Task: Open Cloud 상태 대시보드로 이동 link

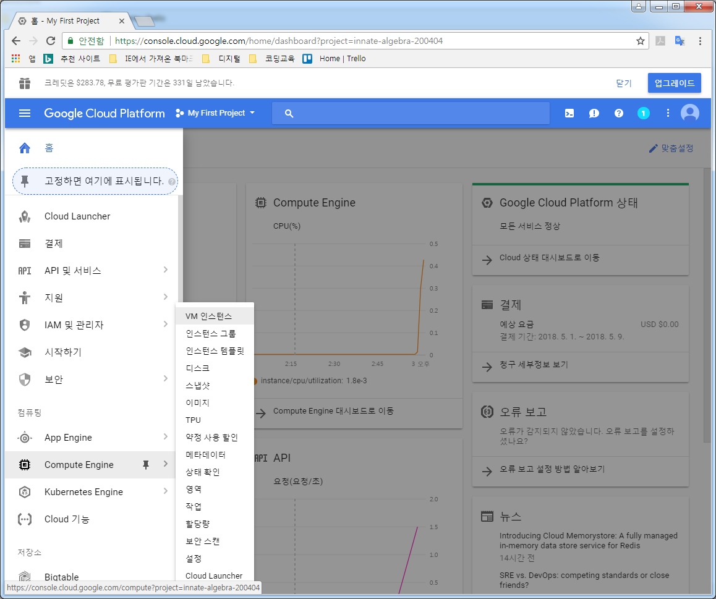Action: [x=549, y=258]
